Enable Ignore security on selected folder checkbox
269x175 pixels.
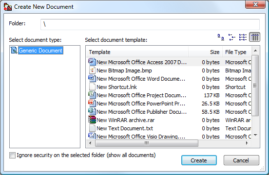tap(12, 156)
